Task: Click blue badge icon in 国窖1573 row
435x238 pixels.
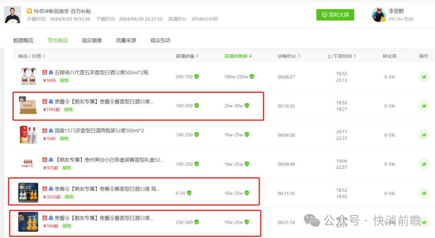Action: tap(51, 131)
